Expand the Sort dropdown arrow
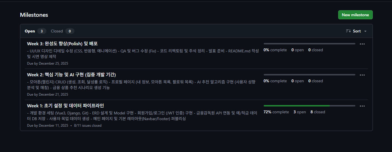Viewport: 392px width, 152px height. pyautogui.click(x=365, y=31)
